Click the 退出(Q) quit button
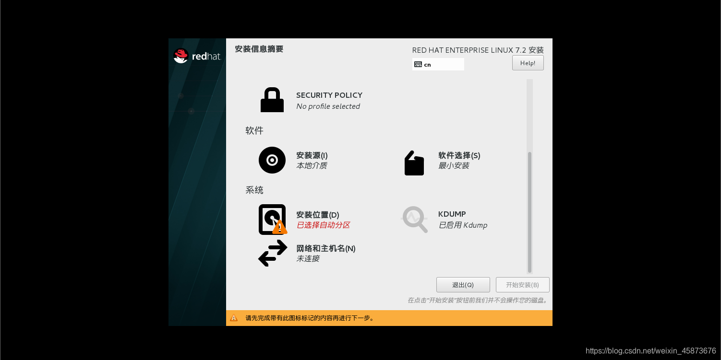This screenshot has height=360, width=721. tap(463, 285)
